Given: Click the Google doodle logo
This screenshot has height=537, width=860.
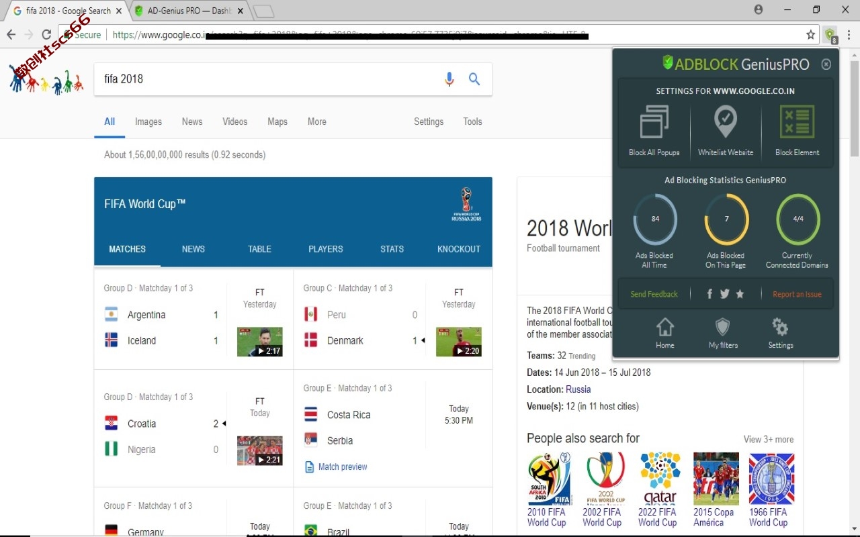Looking at the screenshot, I should click(46, 79).
